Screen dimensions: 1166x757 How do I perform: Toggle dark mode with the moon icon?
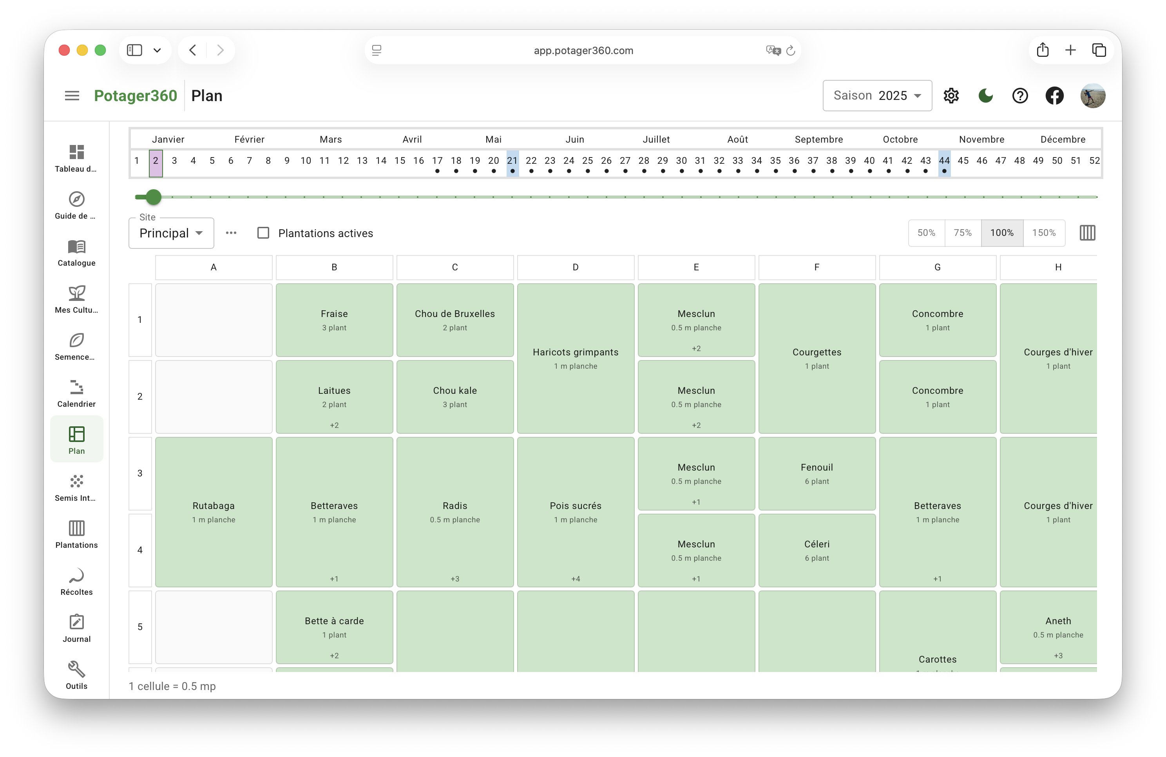coord(985,96)
